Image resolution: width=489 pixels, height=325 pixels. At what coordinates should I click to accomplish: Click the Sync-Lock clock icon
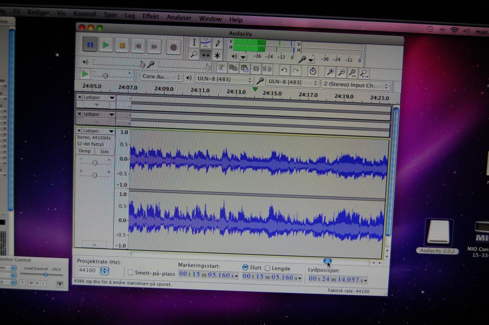click(313, 71)
